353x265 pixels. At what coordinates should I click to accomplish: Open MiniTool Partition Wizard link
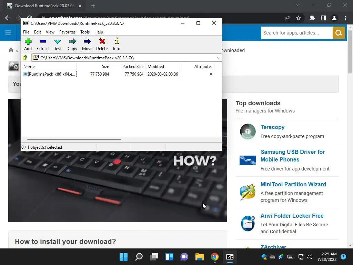(x=293, y=184)
